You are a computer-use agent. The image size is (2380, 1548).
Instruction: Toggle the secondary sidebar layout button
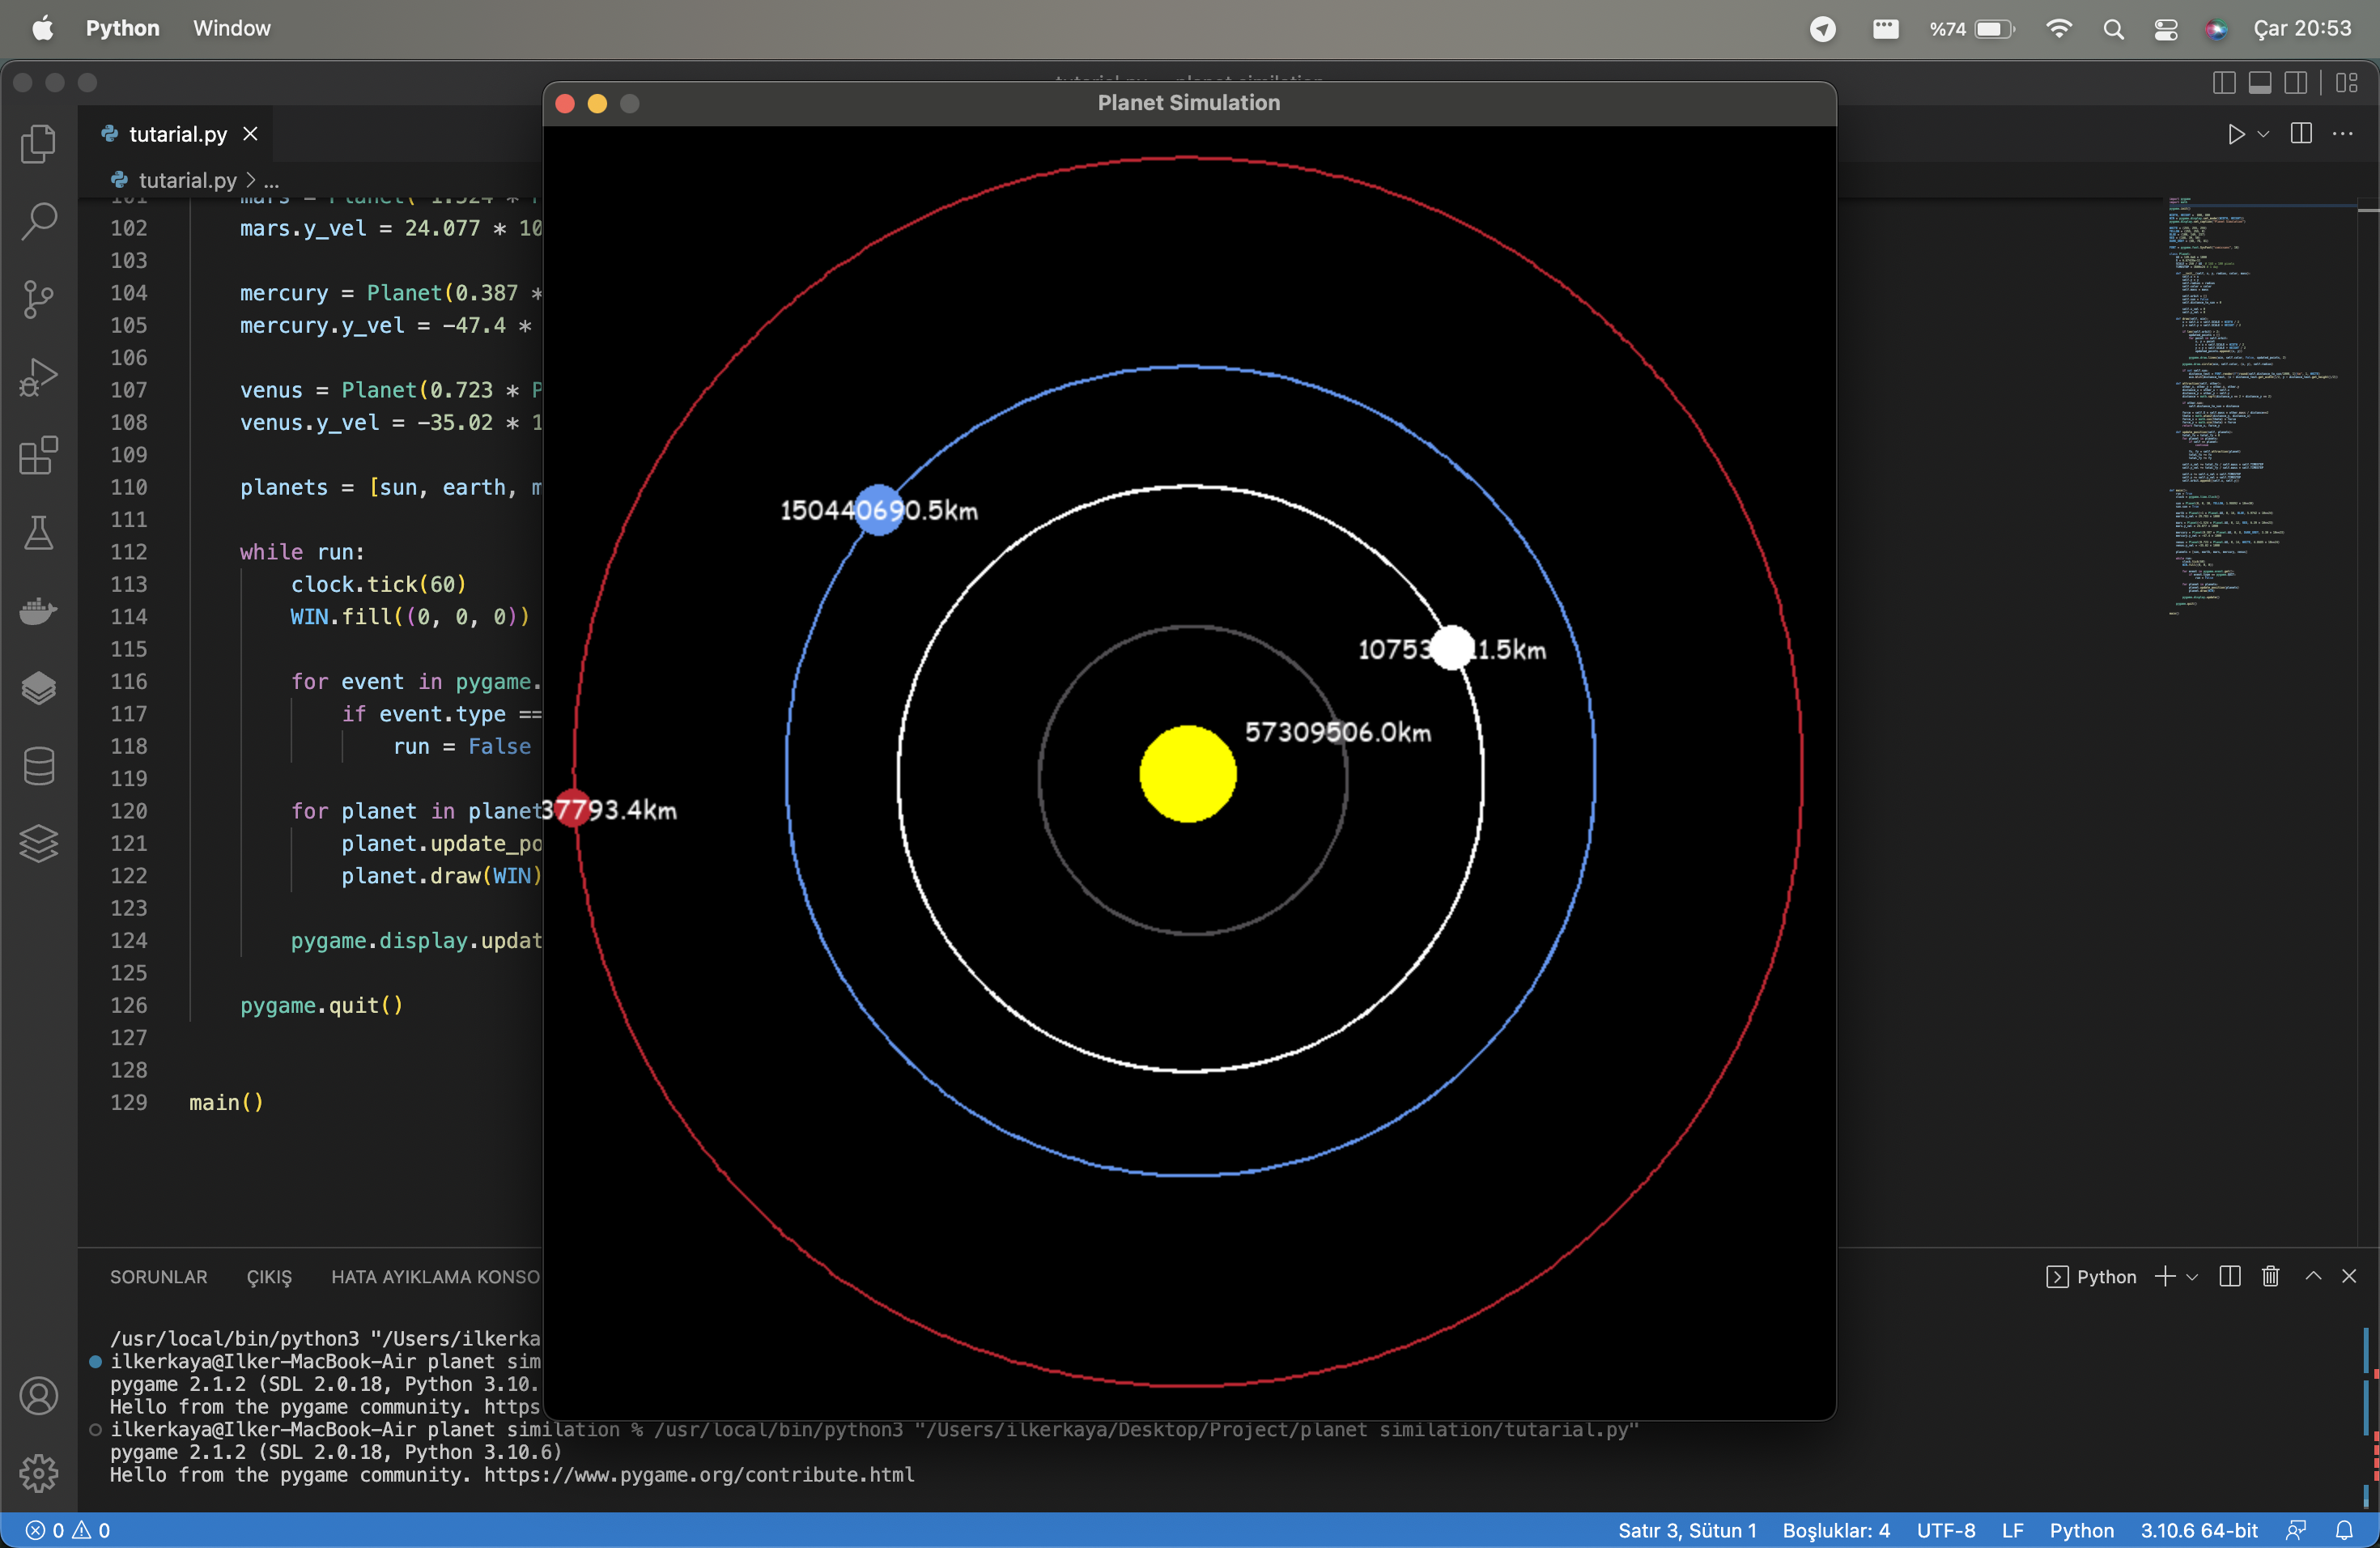tap(2295, 82)
